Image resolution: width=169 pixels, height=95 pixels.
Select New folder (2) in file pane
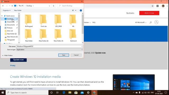point(44,35)
